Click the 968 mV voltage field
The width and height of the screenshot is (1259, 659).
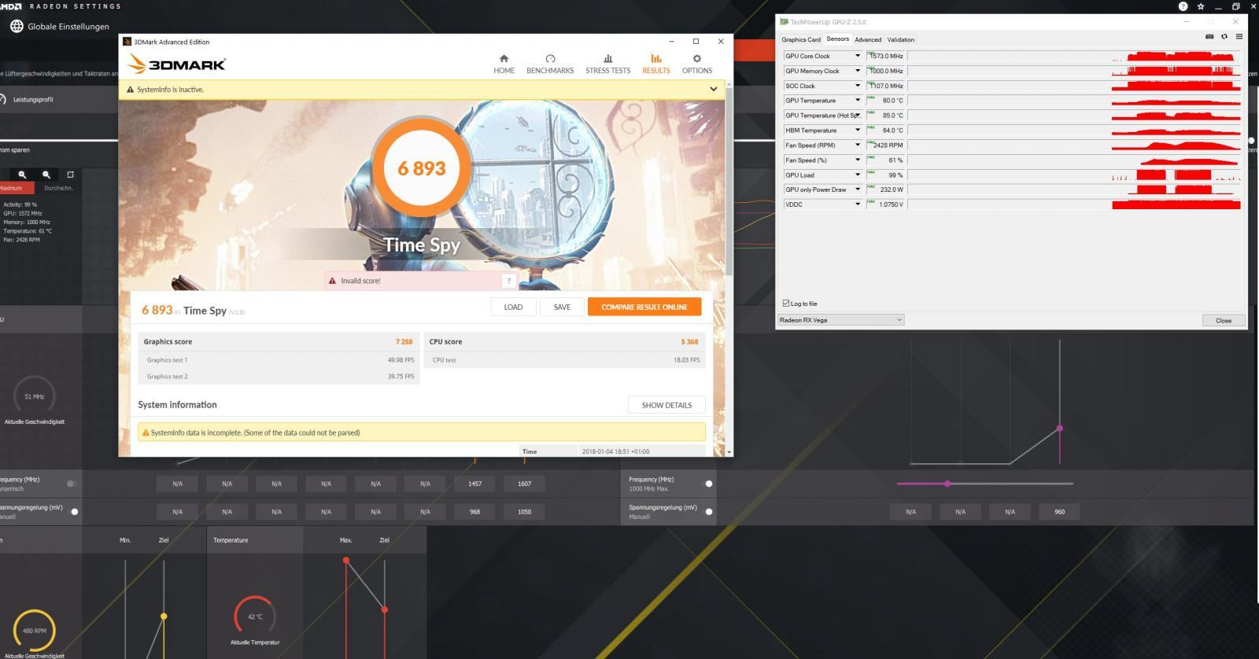[x=475, y=512]
